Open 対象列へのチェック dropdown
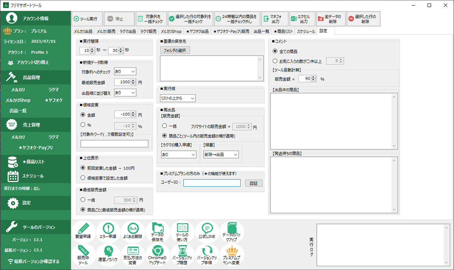The height and width of the screenshot is (270, 454). 125,71
